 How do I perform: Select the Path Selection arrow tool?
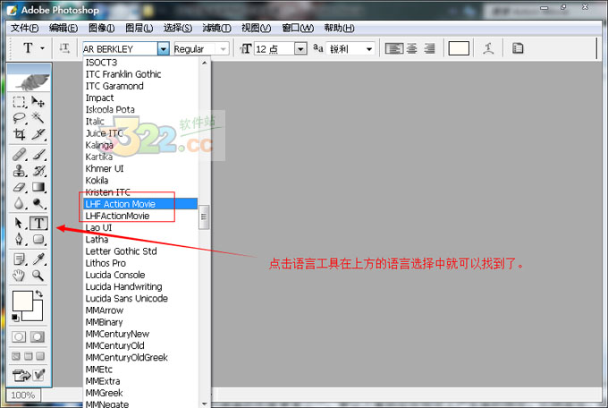(x=19, y=223)
